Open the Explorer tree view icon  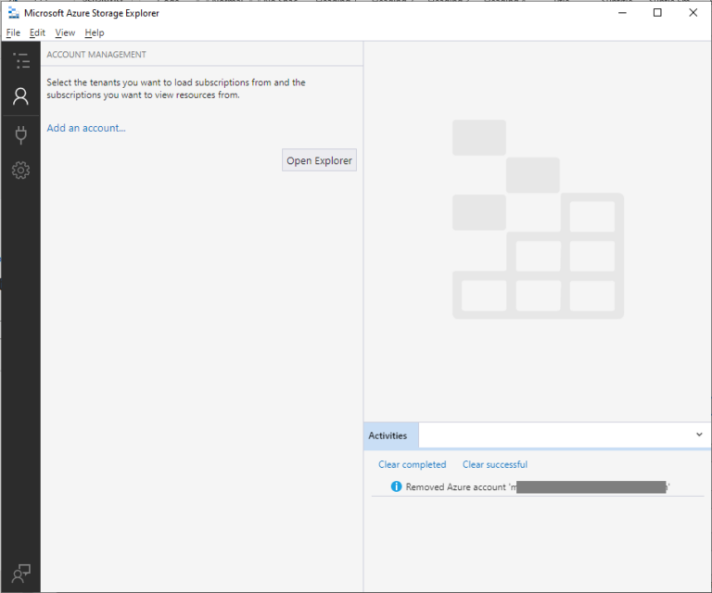click(x=21, y=61)
